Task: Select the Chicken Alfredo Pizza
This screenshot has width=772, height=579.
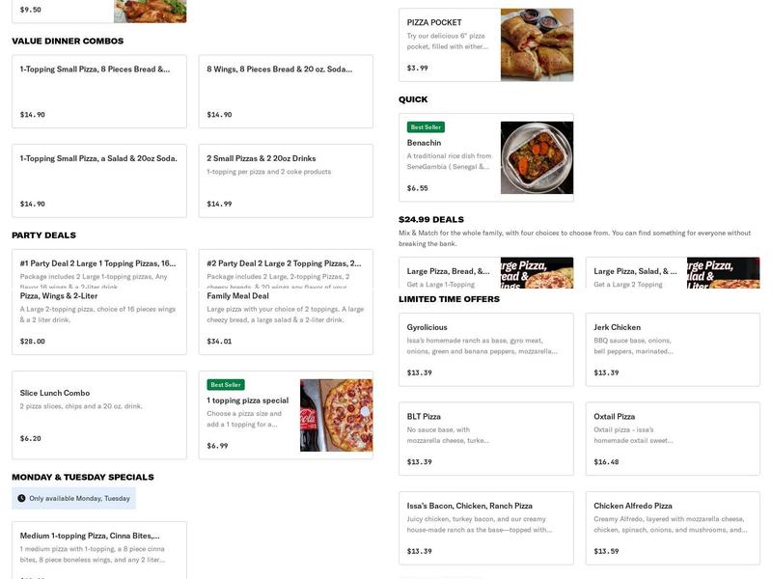Action: click(673, 526)
